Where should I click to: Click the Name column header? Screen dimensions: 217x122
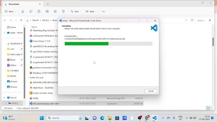[x=34, y=27]
